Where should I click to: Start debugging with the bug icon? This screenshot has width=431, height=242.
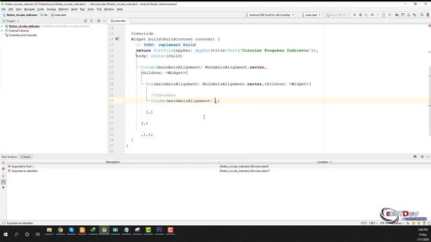click(360, 15)
